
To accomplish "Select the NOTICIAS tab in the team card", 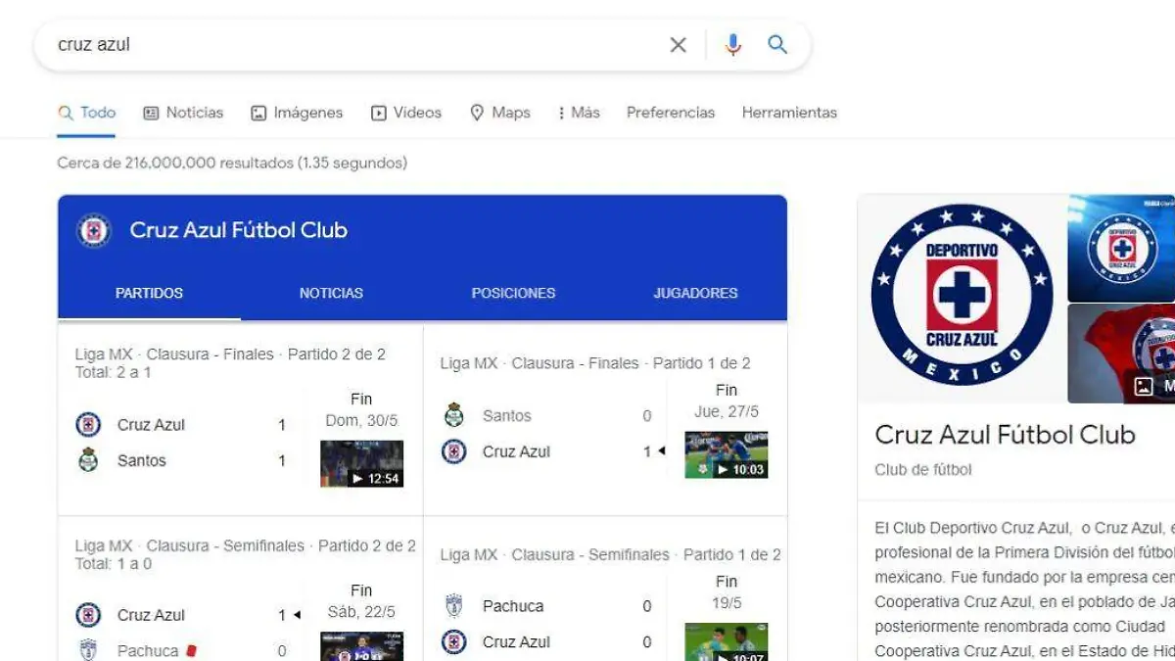I will point(331,293).
